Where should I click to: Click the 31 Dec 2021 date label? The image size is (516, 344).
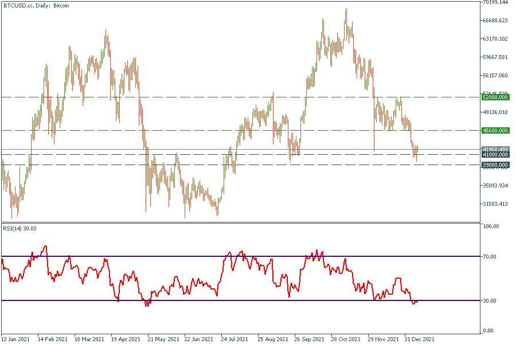pos(419,339)
